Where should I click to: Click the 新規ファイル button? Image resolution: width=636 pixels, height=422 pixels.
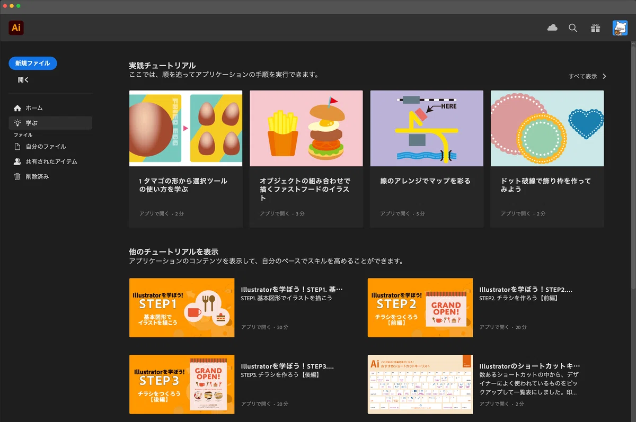(33, 63)
